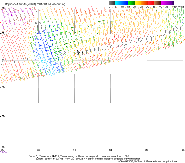
Task: Click the NOAA/NESDIS credit text
Action: (x=147, y=161)
